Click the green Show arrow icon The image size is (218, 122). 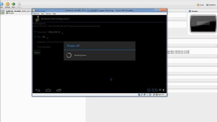(x=13, y=4)
